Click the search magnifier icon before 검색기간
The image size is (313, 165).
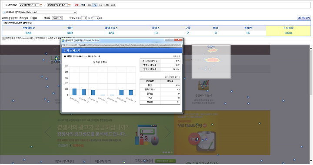[7, 5]
